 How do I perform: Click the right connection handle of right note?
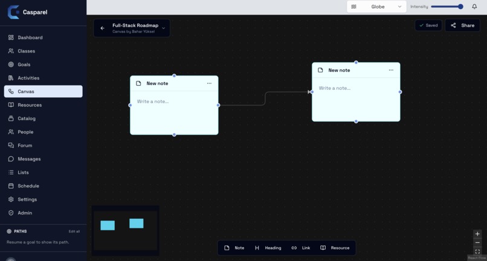(400, 92)
